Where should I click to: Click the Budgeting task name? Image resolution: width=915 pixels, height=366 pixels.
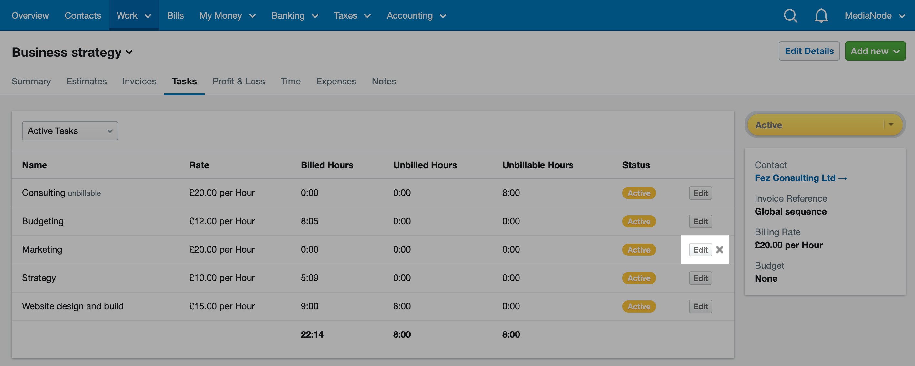tap(43, 221)
